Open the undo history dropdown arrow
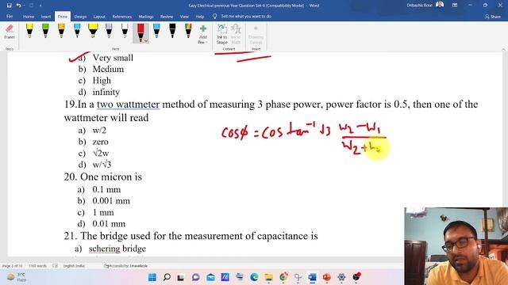508x285 pixels. tap(24, 6)
